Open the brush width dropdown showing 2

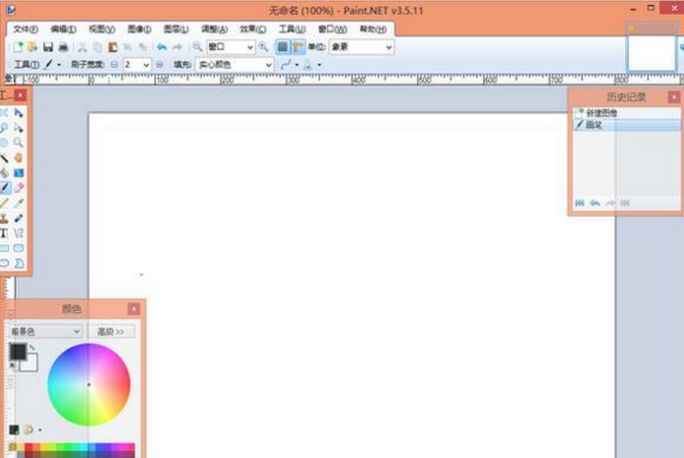(137, 64)
